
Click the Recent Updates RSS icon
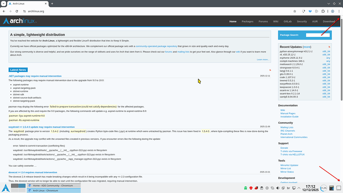click(329, 47)
